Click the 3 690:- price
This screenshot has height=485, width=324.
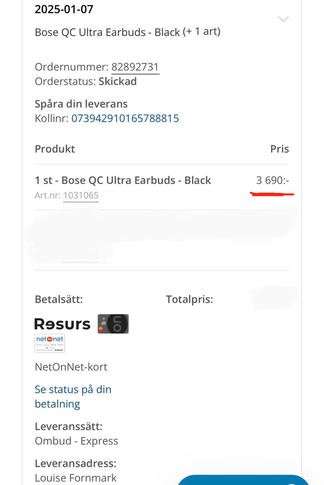pos(272,180)
